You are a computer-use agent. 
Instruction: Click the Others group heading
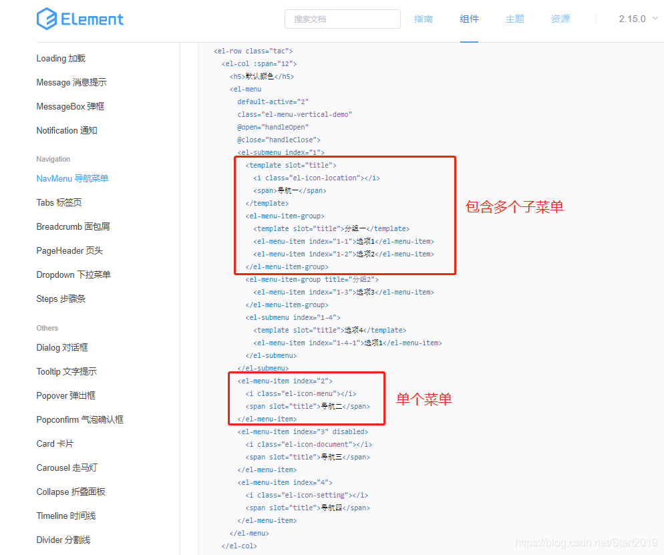(x=47, y=328)
